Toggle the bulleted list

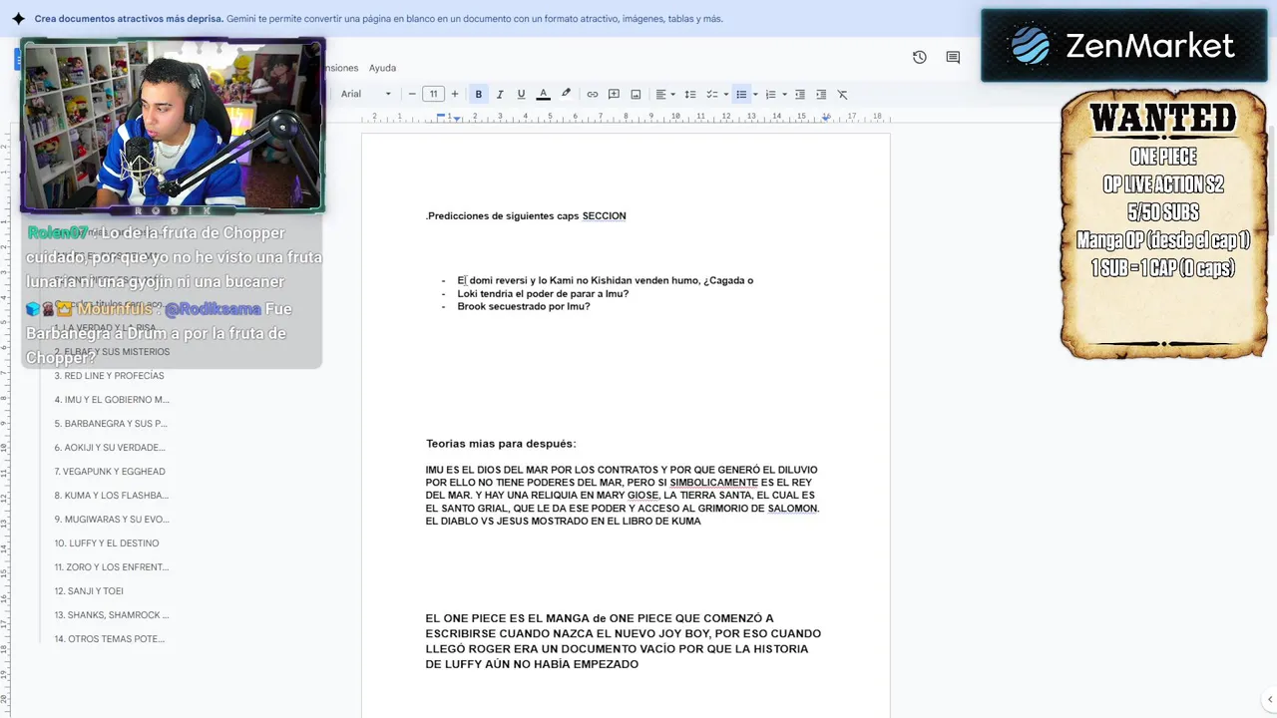tap(741, 94)
